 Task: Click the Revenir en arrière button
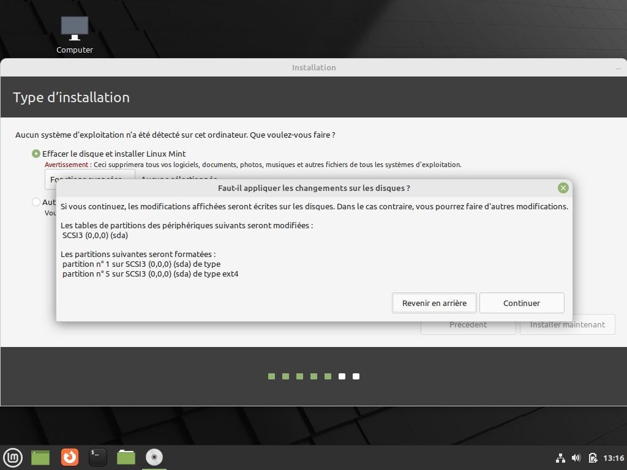[x=434, y=303]
